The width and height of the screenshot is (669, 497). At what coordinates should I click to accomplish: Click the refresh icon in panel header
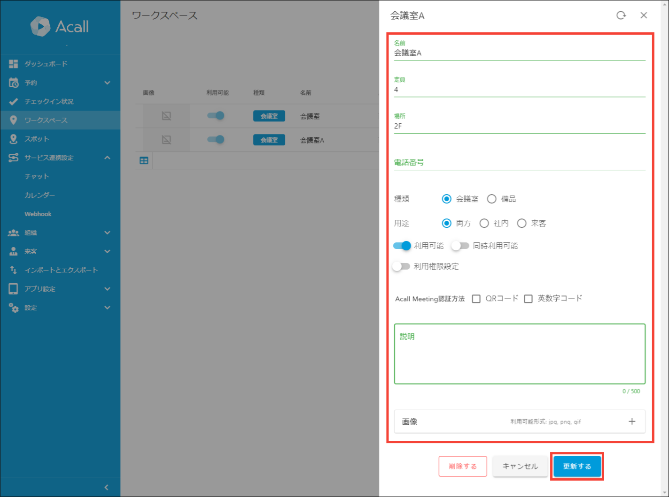coord(621,15)
